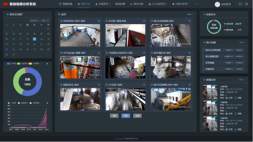The height and width of the screenshot is (142, 253).
Task: Toggle the 大块煤 legend swatch above donut chart
Action: tap(9, 64)
